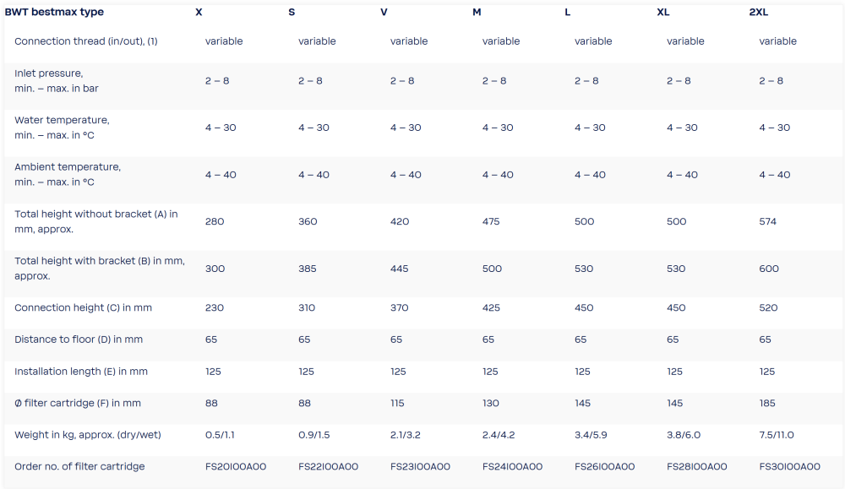The image size is (845, 489).
Task: Select the X column header
Action: [199, 12]
